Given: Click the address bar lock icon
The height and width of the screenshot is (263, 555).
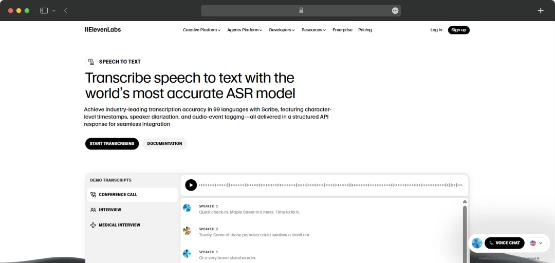Looking at the screenshot, I should (301, 11).
